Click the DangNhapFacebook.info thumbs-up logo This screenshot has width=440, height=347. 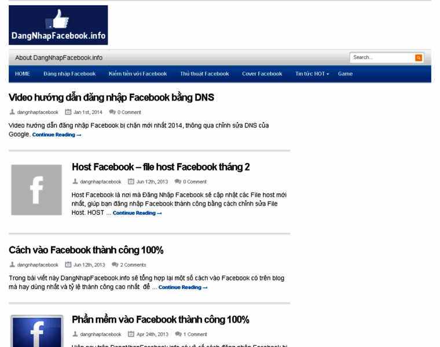coord(58,25)
